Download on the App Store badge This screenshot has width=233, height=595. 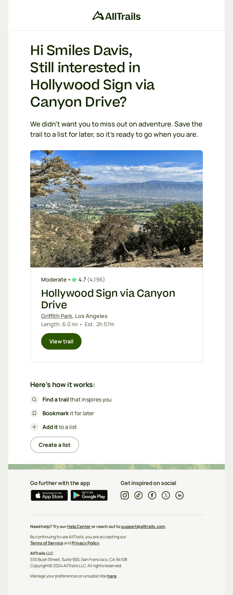[x=49, y=495]
